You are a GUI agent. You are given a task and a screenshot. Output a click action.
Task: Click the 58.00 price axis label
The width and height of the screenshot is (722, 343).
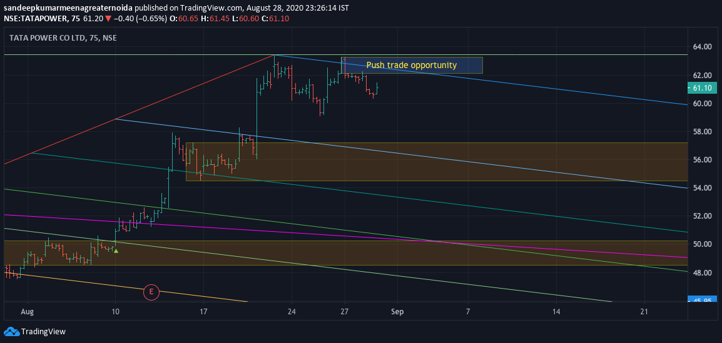(703, 132)
